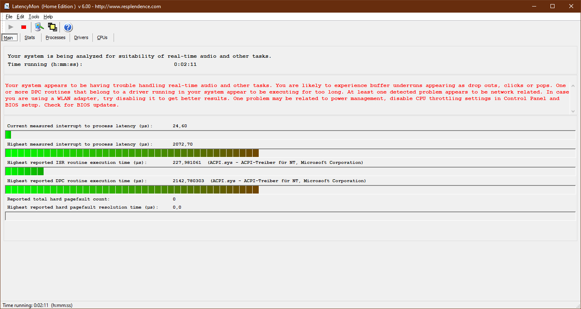Switch to the CPUs tab
The width and height of the screenshot is (581, 309).
click(102, 37)
